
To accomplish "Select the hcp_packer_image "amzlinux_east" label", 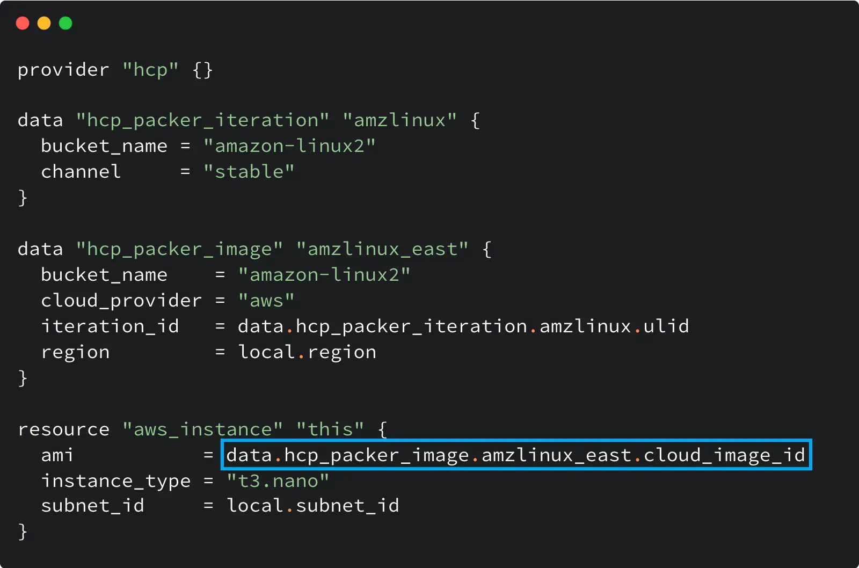I will (383, 249).
